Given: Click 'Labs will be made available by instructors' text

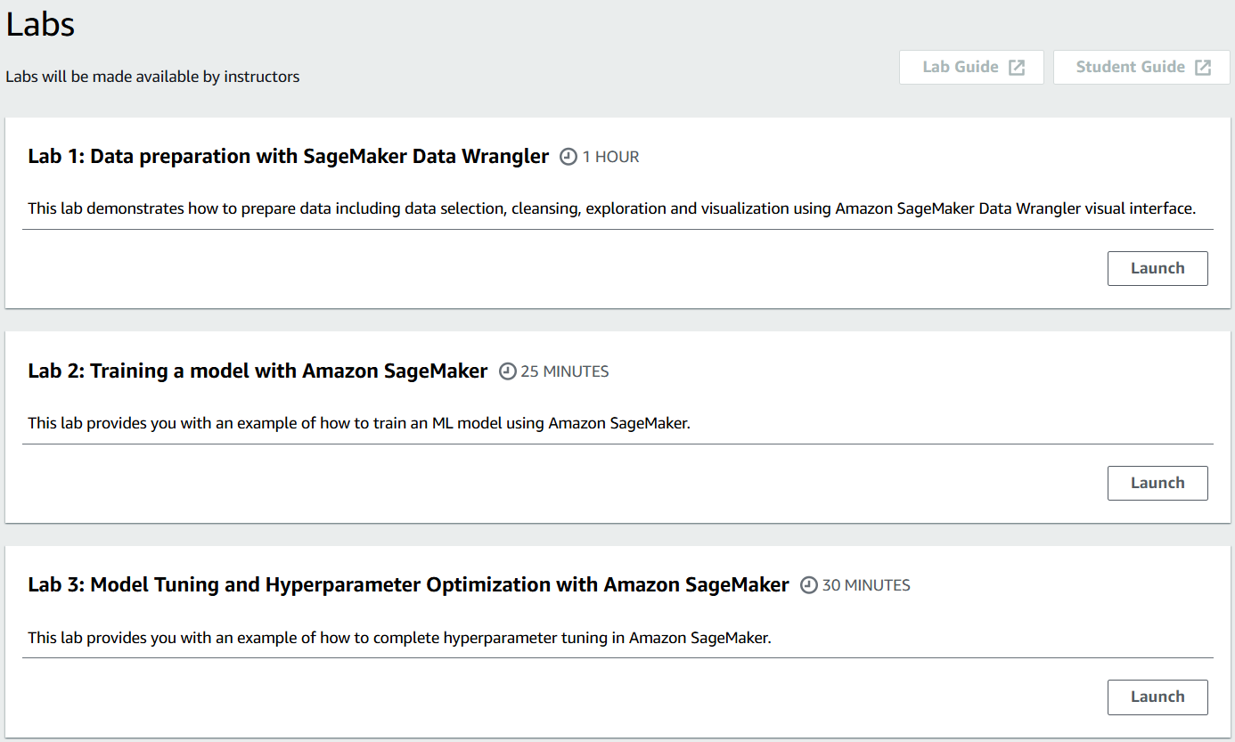Looking at the screenshot, I should (152, 77).
